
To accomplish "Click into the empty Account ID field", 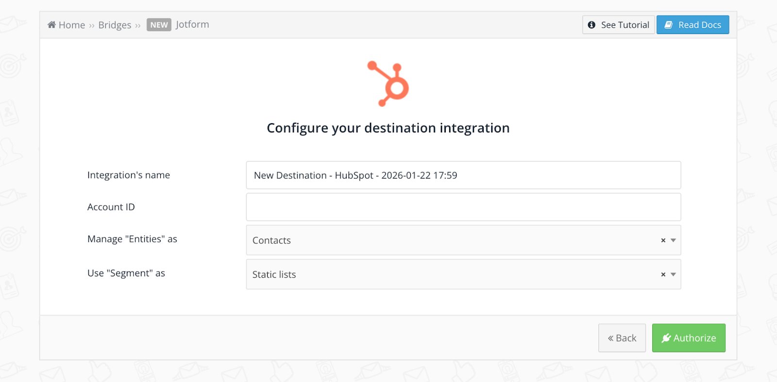I will point(463,207).
